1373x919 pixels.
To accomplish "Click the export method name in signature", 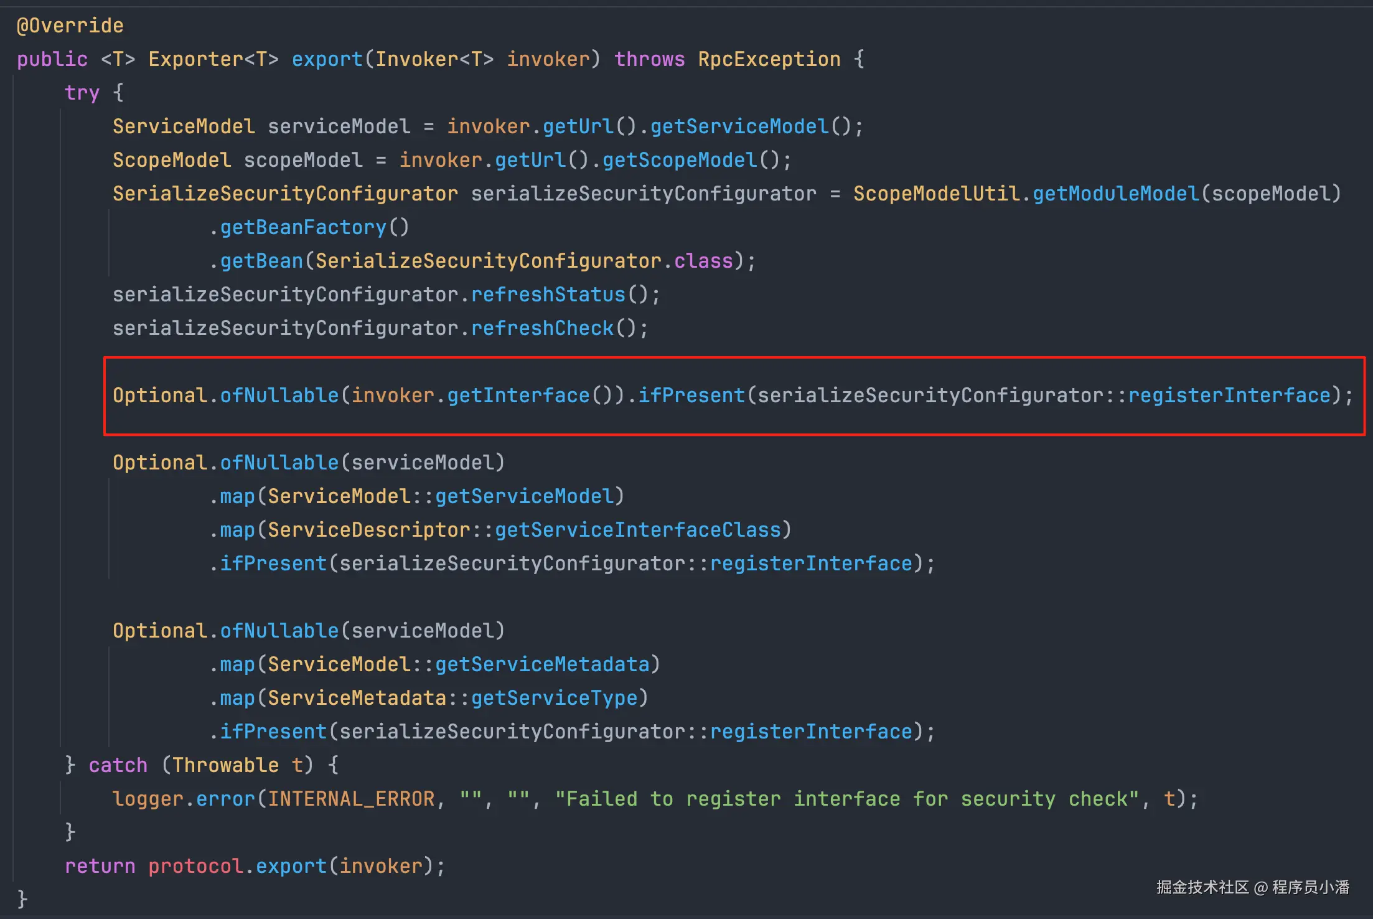I will point(327,59).
